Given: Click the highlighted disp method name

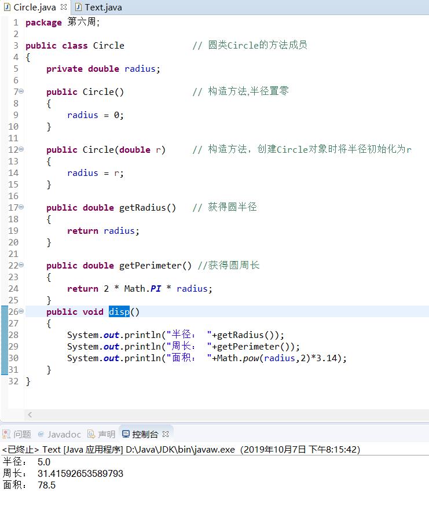Looking at the screenshot, I should [x=119, y=312].
